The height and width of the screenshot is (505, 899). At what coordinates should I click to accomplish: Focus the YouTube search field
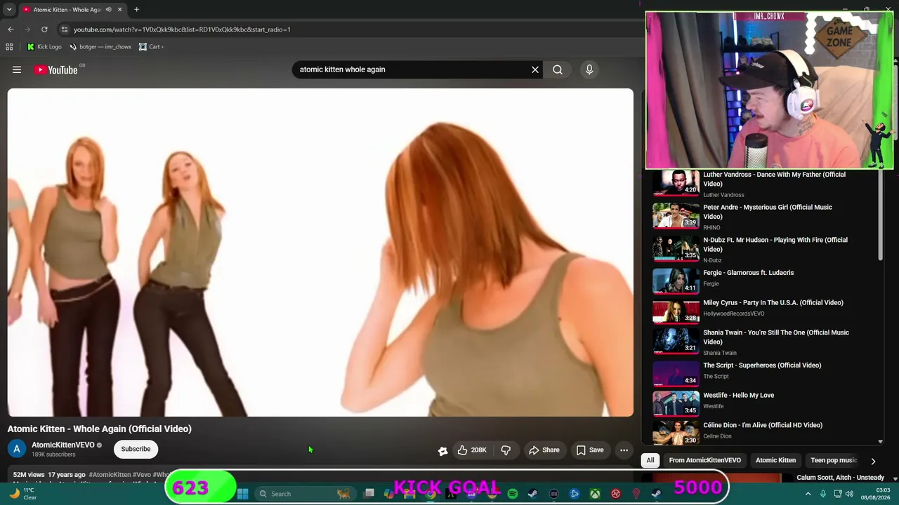410,69
